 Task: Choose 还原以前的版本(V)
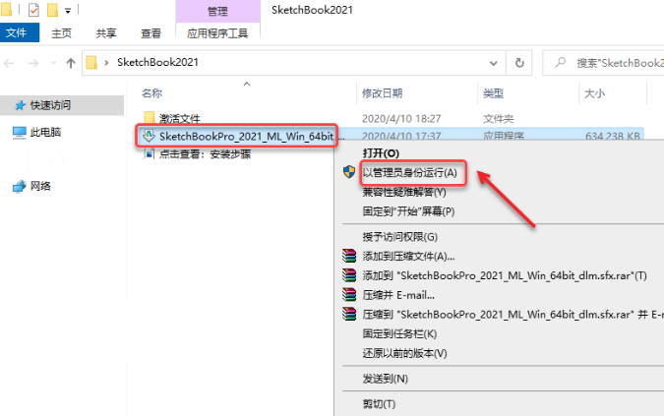(404, 353)
